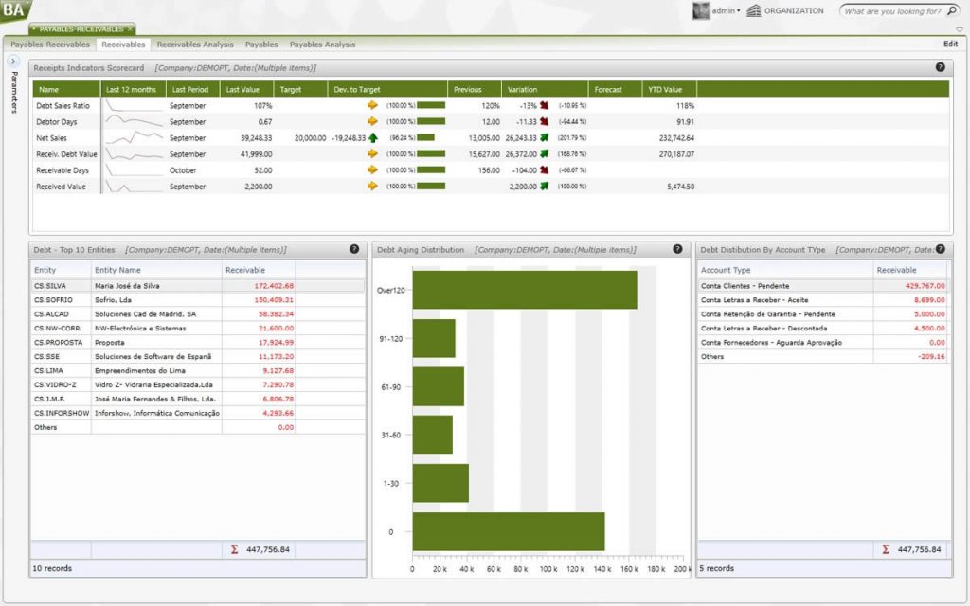
Task: Open help on Debt Distribution By Account Type
Action: [x=940, y=249]
